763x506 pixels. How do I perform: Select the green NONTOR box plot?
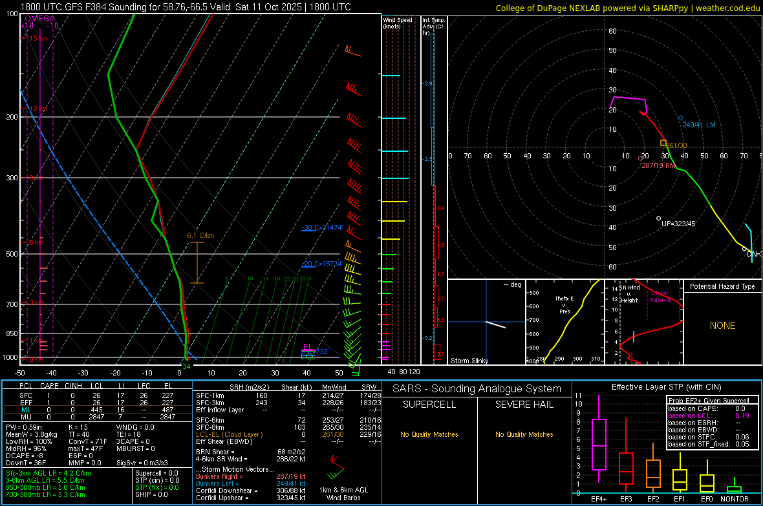[735, 487]
